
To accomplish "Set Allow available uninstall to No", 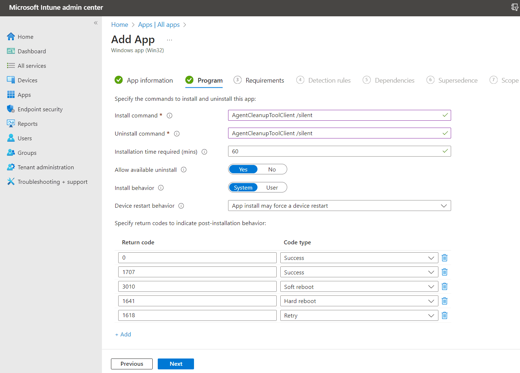I will (272, 169).
